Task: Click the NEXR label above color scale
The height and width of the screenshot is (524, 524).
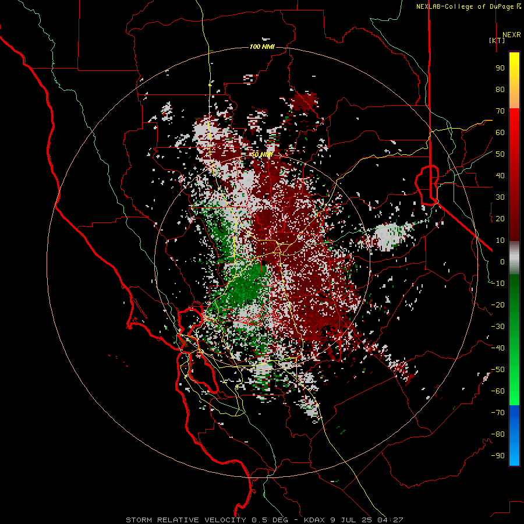Action: (511, 35)
